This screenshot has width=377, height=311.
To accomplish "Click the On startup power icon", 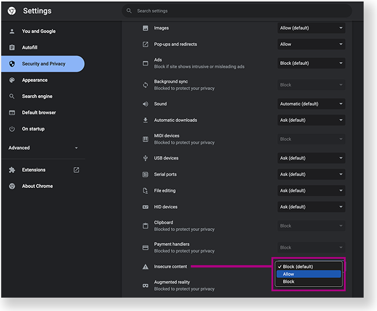I will coord(12,129).
